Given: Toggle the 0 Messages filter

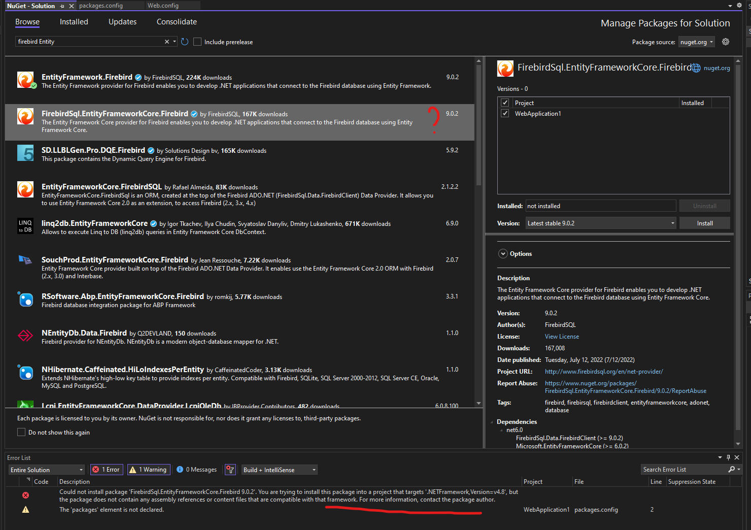Looking at the screenshot, I should [196, 470].
